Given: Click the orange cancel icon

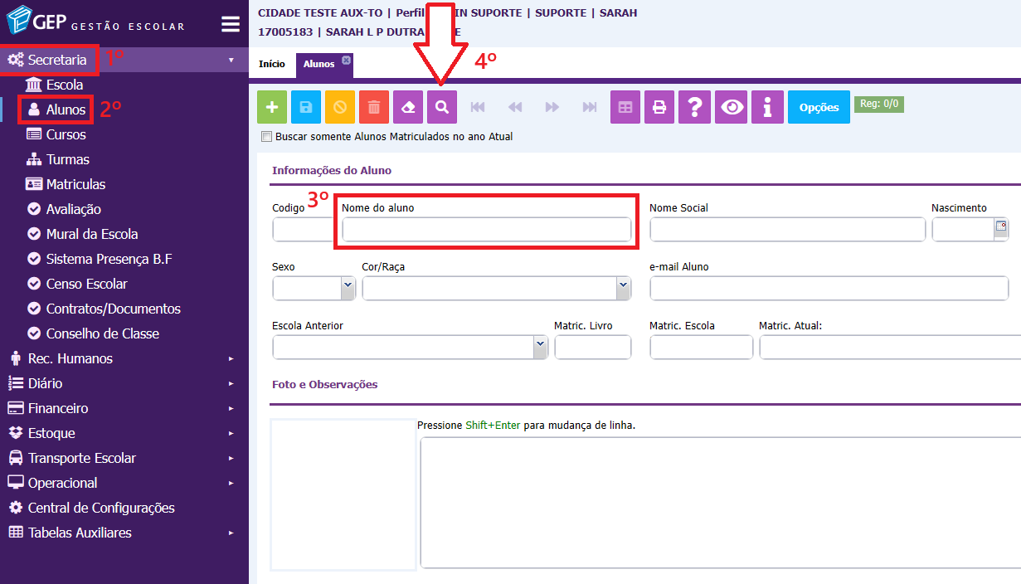Looking at the screenshot, I should click(x=340, y=107).
